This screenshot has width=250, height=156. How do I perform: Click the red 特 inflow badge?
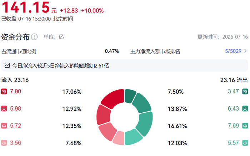point(4,92)
